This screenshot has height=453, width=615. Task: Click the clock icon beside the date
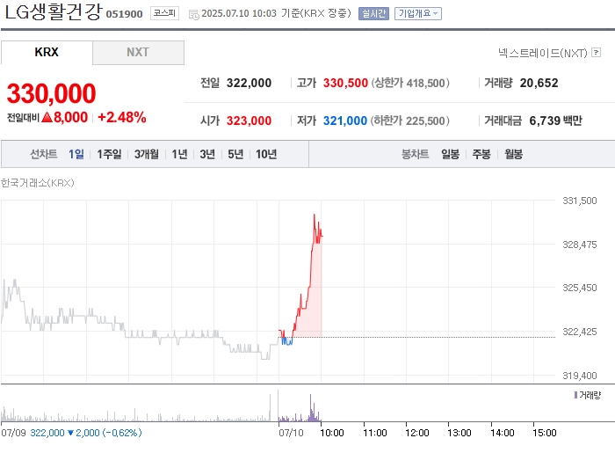click(x=194, y=15)
